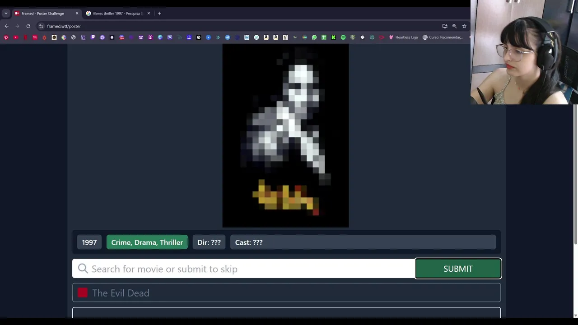Open the WhatsApp bookmark

(x=314, y=37)
